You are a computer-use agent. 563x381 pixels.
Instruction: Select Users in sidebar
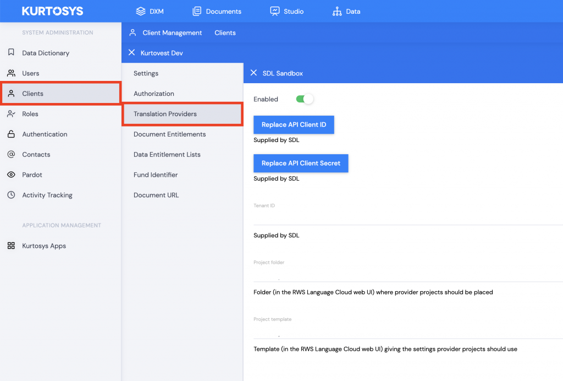click(60, 73)
